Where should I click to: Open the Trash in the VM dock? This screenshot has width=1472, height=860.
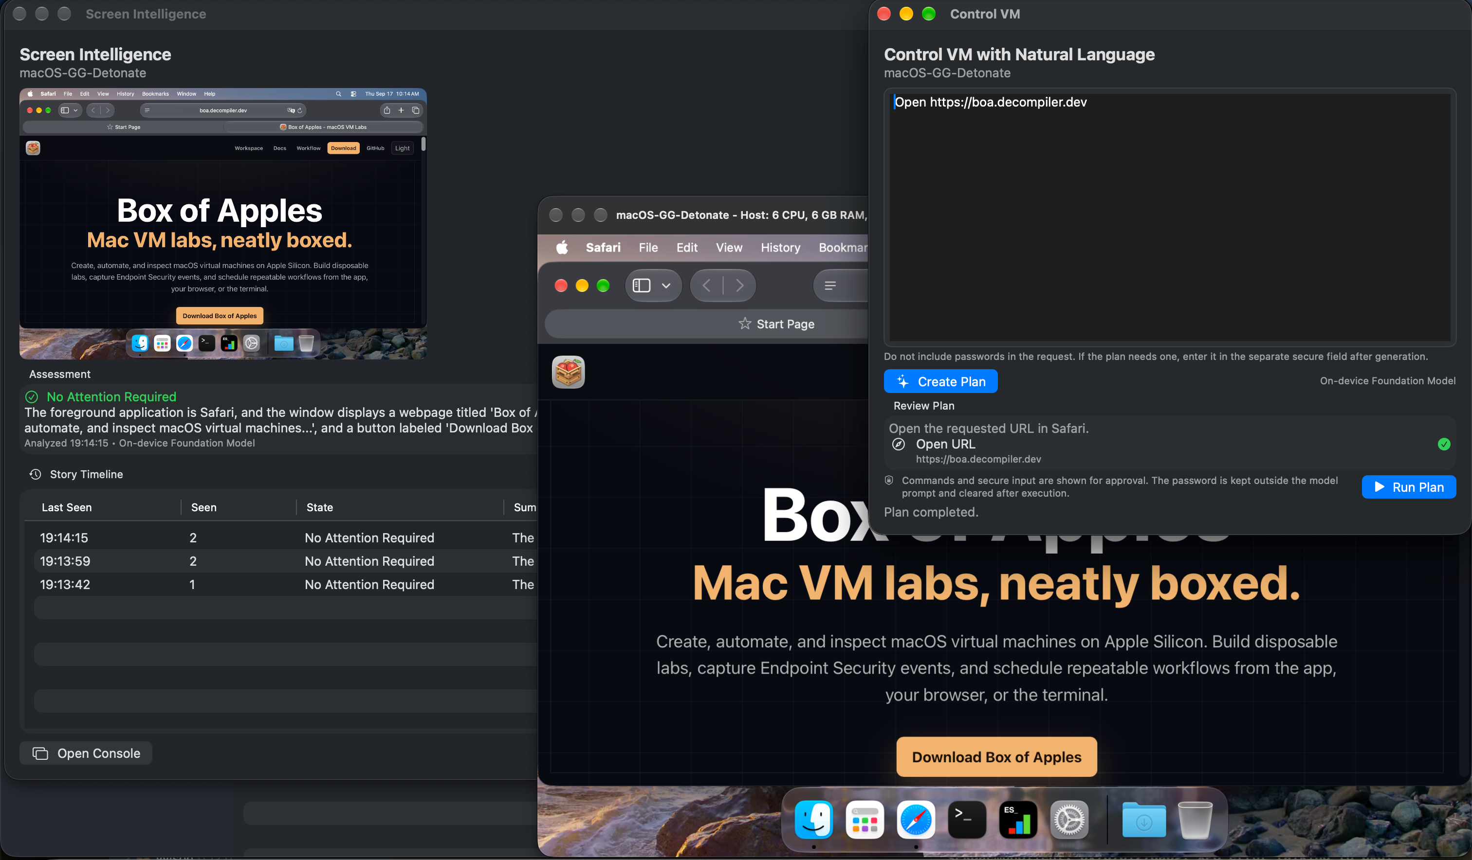(x=1195, y=820)
